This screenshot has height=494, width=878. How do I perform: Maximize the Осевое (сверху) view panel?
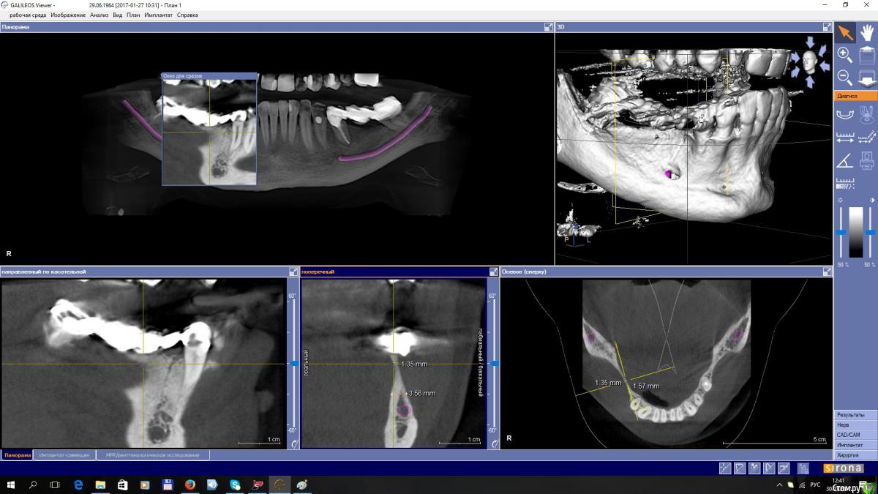click(x=827, y=272)
